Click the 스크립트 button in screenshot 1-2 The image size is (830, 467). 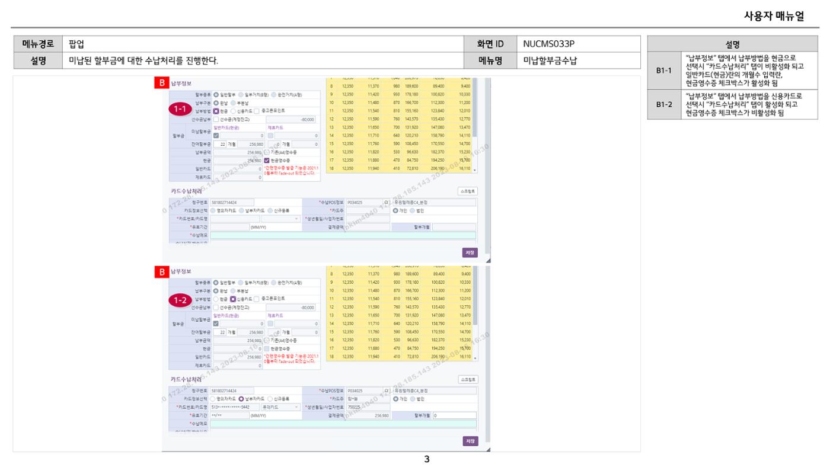pyautogui.click(x=468, y=380)
